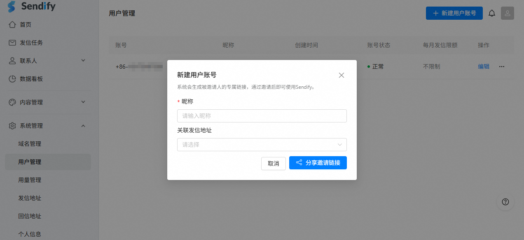Click plus icon in 新建用户账号 button
The image size is (524, 240).
[x=435, y=13]
